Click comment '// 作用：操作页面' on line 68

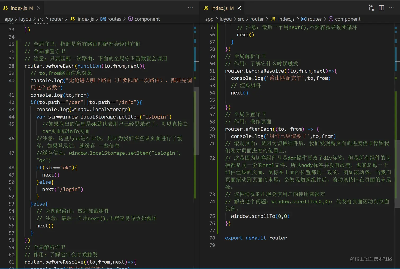[248, 122]
